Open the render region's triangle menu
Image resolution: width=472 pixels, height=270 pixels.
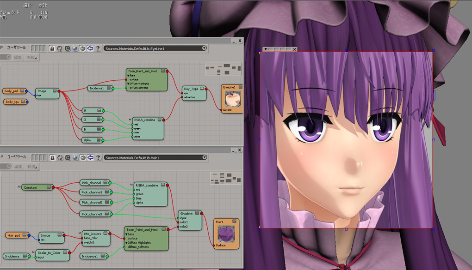pyautogui.click(x=266, y=49)
